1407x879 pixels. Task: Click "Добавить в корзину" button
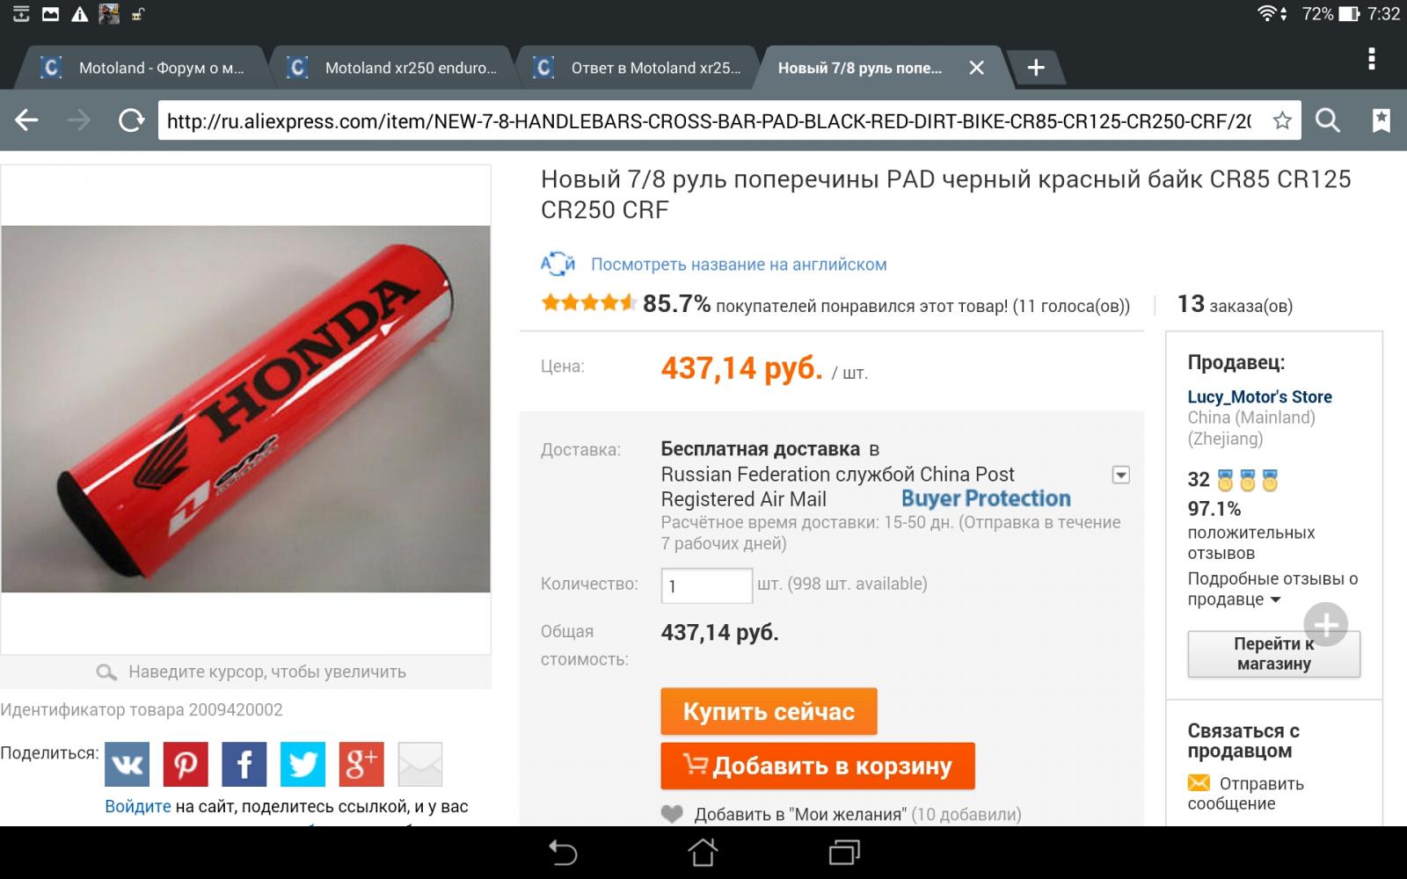[x=818, y=766]
